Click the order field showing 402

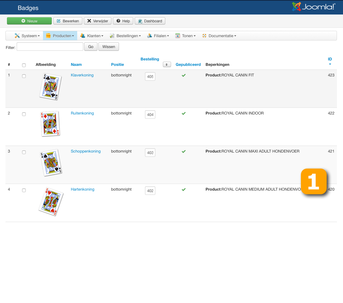pyautogui.click(x=150, y=191)
